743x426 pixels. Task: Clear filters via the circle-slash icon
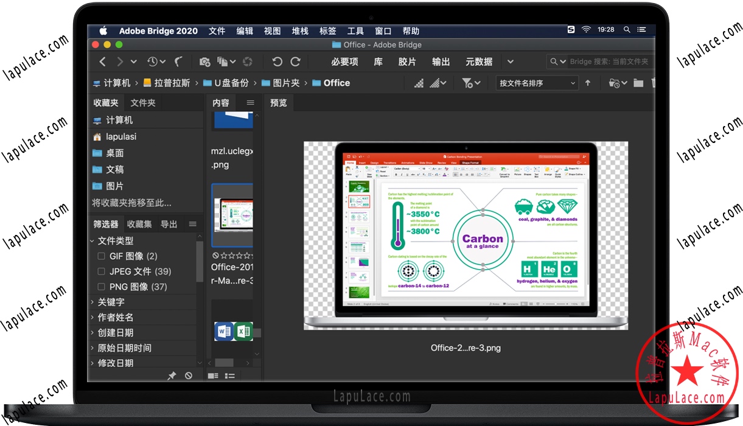pos(188,375)
